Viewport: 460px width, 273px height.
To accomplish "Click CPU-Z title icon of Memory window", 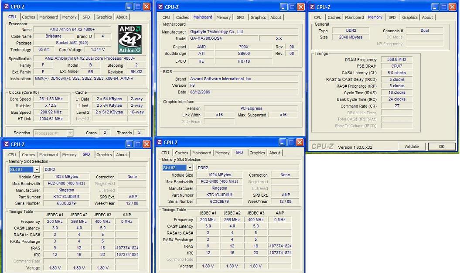I will coord(312,7).
